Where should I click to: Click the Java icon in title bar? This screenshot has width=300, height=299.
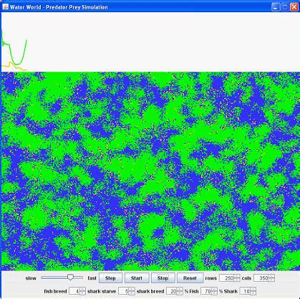pyautogui.click(x=5, y=6)
